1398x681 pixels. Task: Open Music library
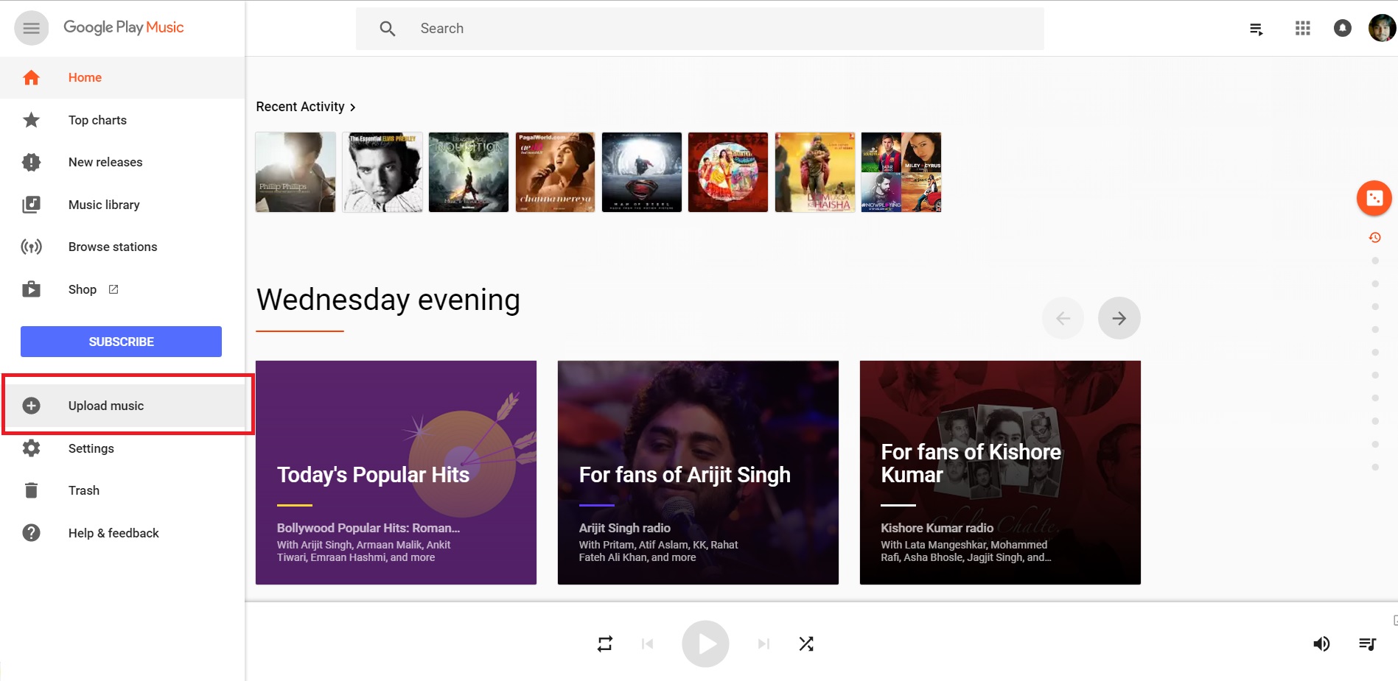[x=122, y=205]
